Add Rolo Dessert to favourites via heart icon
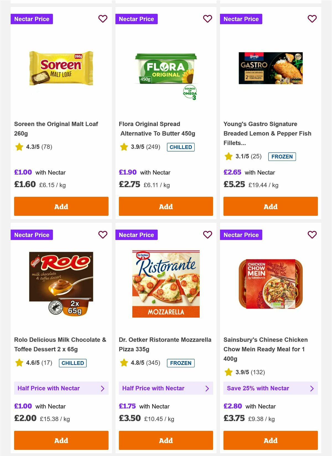 [103, 235]
